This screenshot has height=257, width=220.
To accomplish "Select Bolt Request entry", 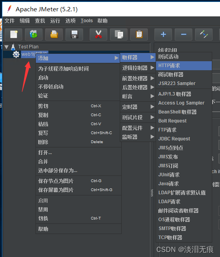I will tap(184, 121).
